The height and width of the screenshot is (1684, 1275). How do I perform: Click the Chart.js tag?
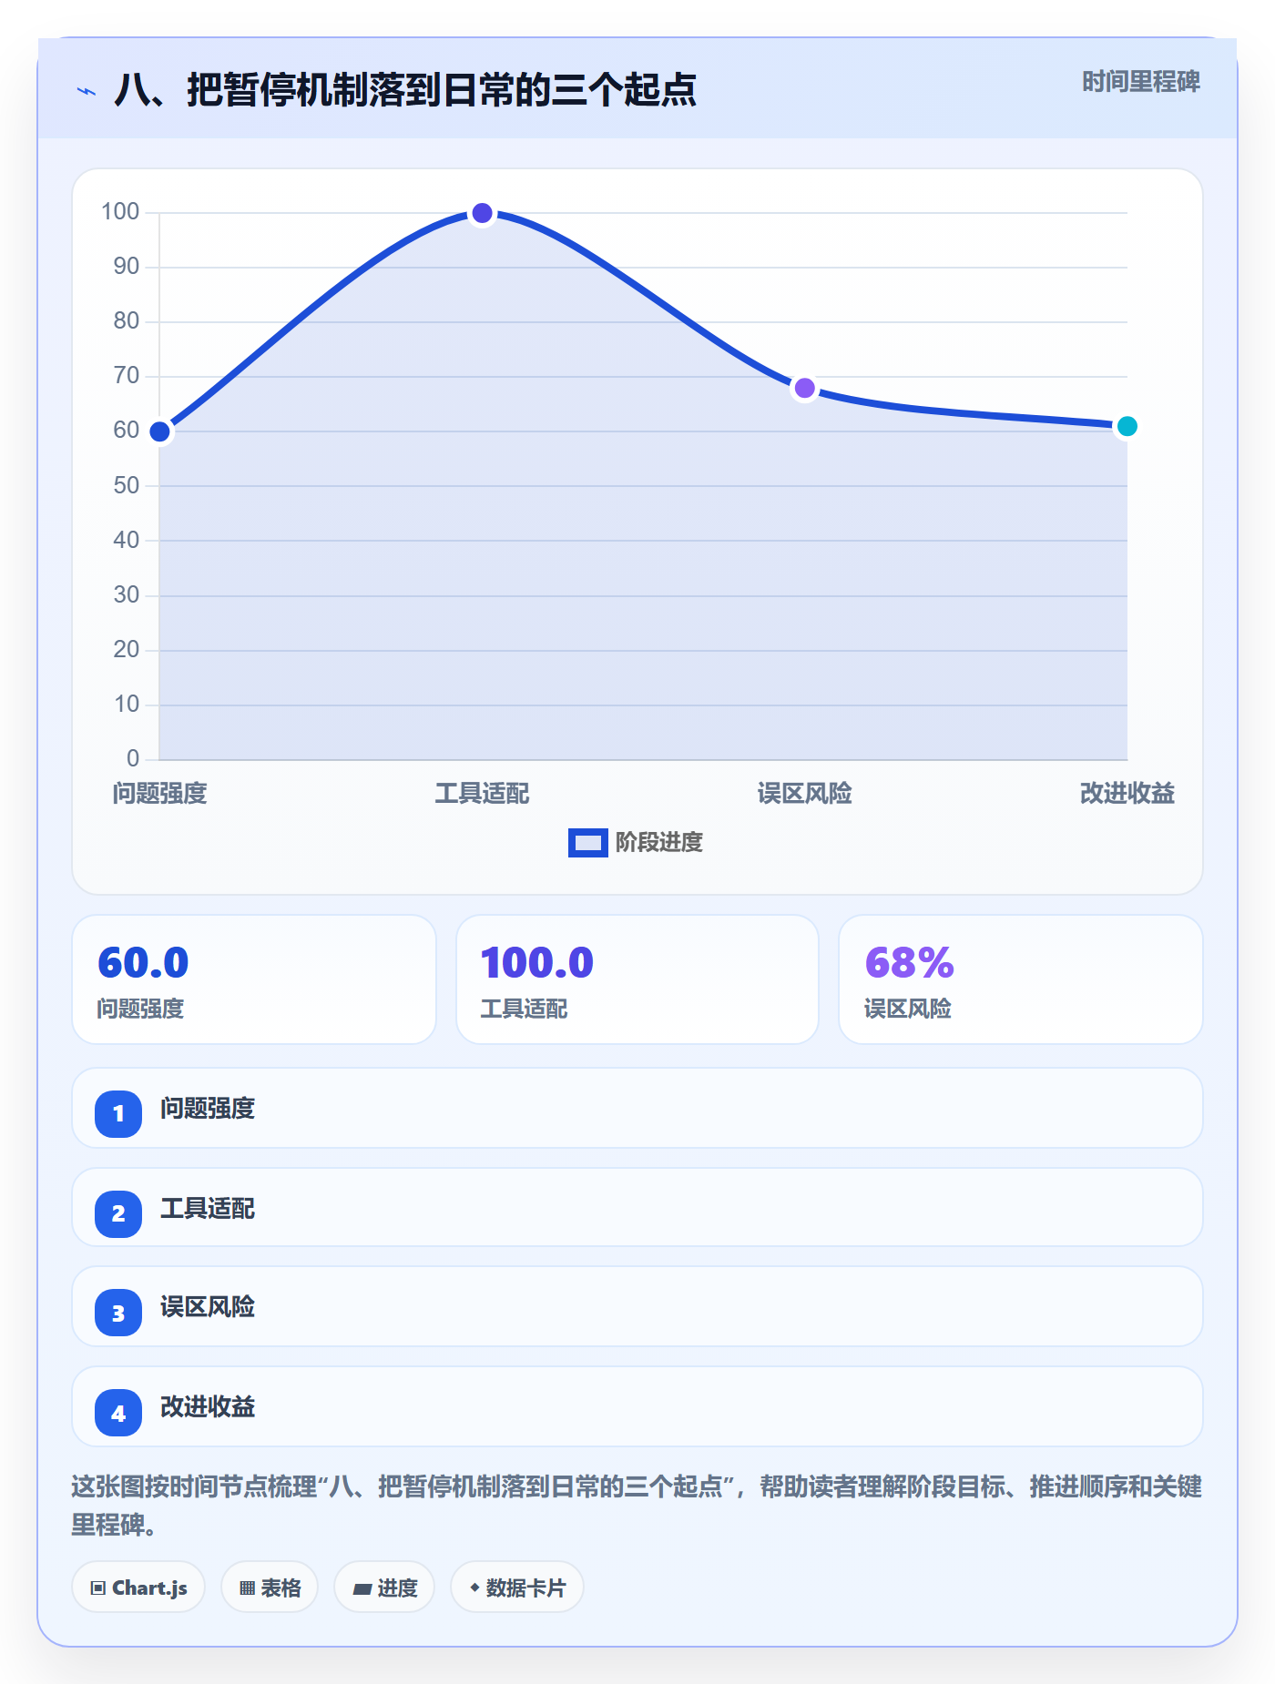138,1588
